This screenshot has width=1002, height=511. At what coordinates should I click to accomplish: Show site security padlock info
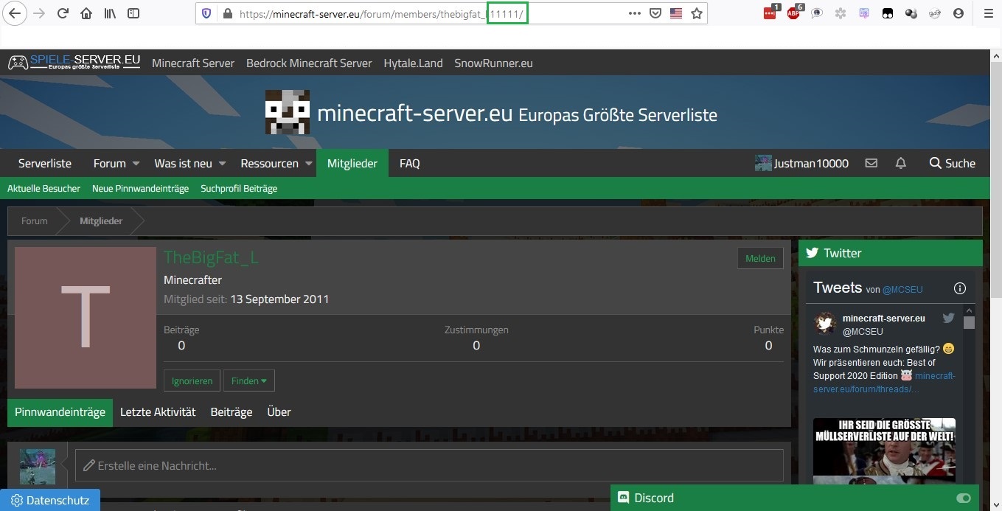227,13
